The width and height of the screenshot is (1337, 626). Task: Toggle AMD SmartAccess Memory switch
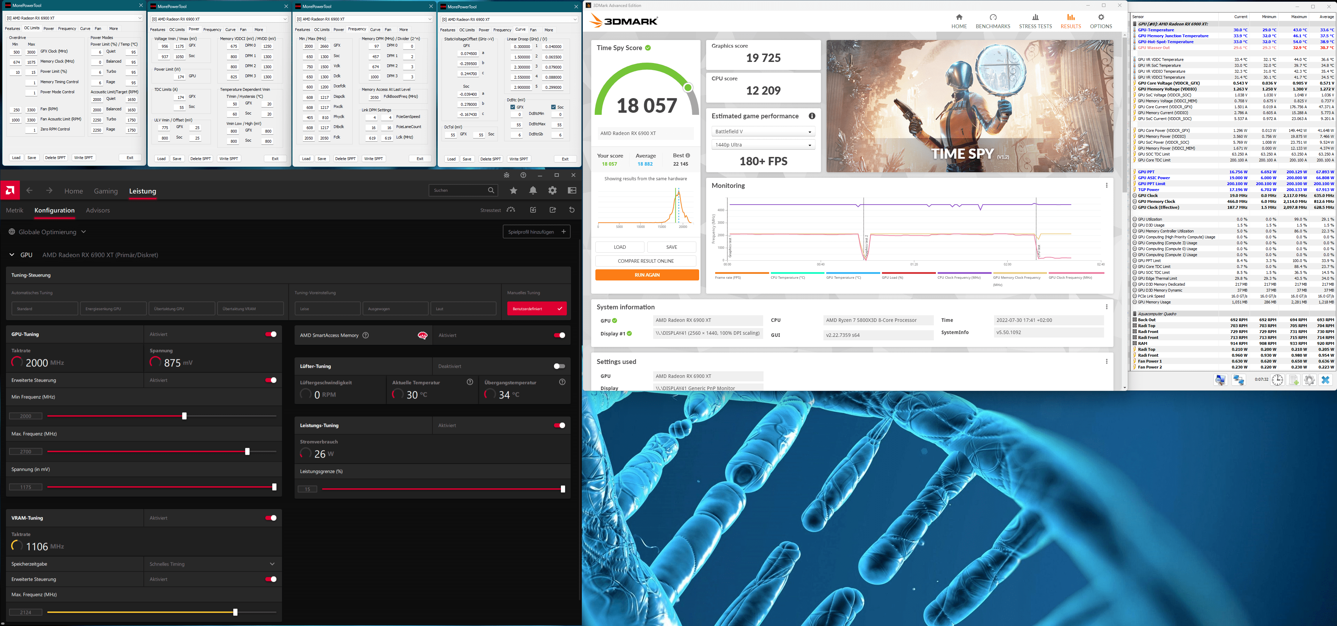[560, 335]
